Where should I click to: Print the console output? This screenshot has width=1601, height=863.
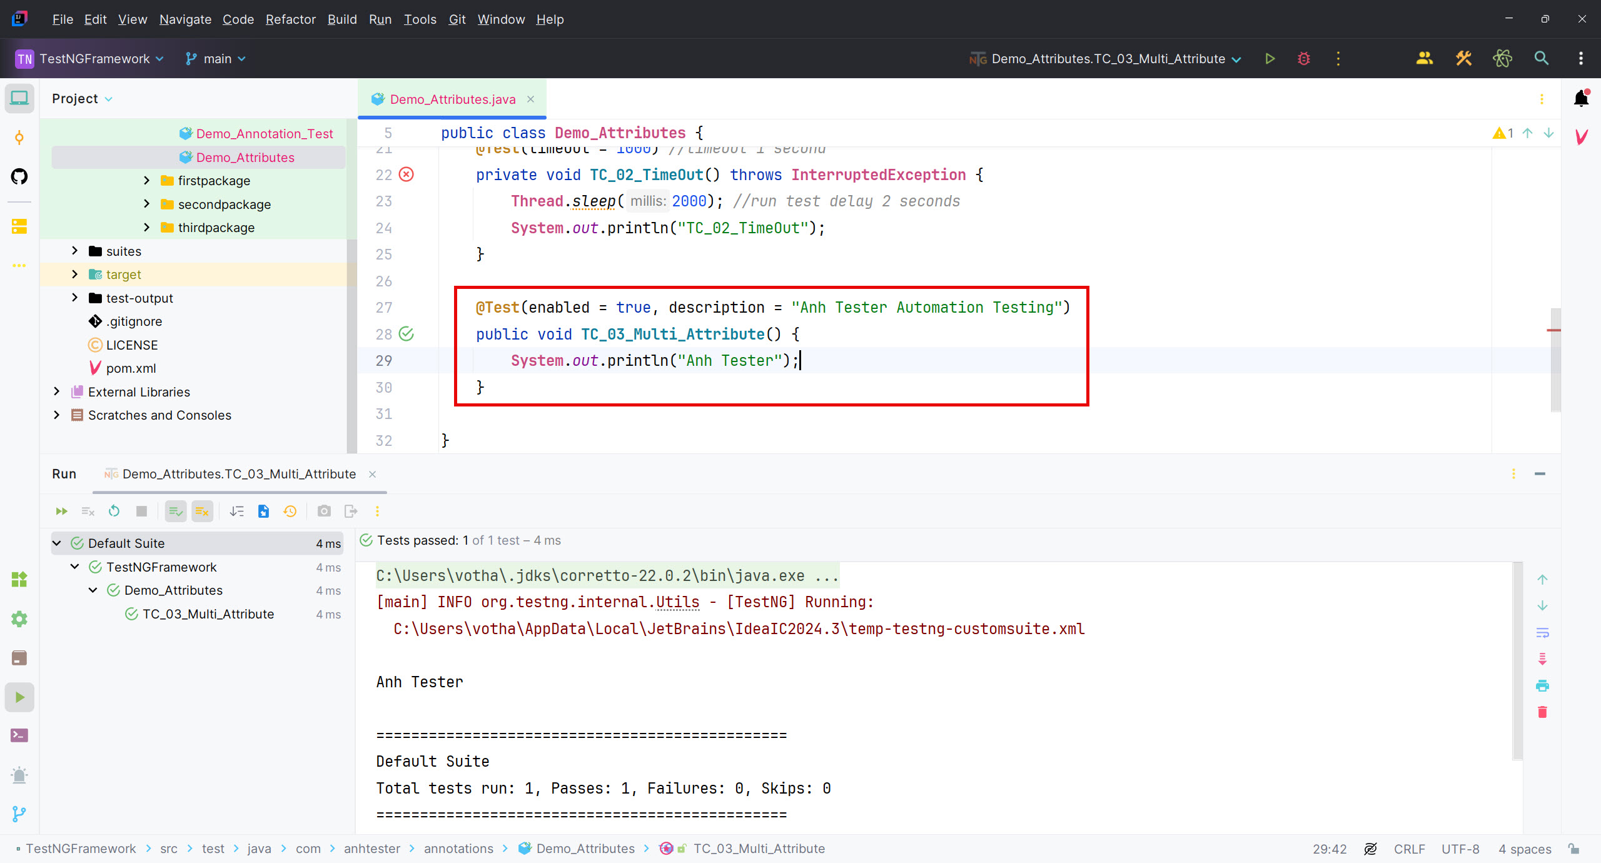click(1542, 685)
